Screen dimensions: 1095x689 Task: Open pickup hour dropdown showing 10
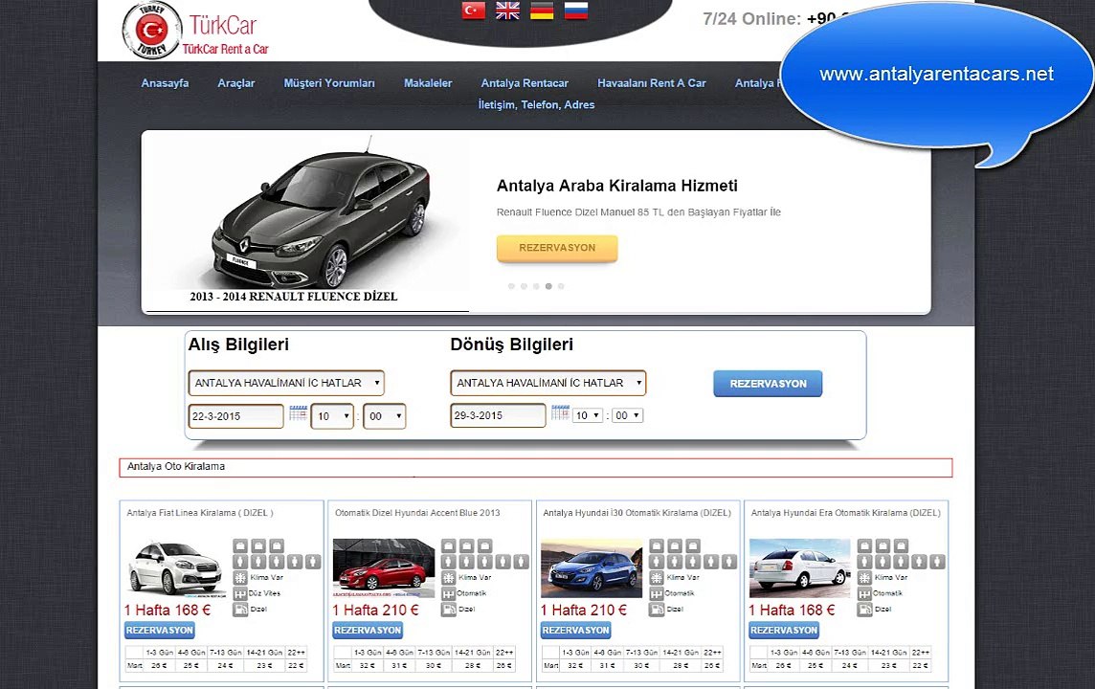click(x=332, y=417)
